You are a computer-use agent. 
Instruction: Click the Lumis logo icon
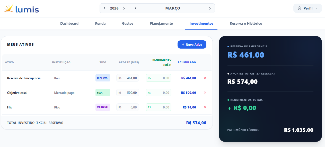click(x=9, y=8)
